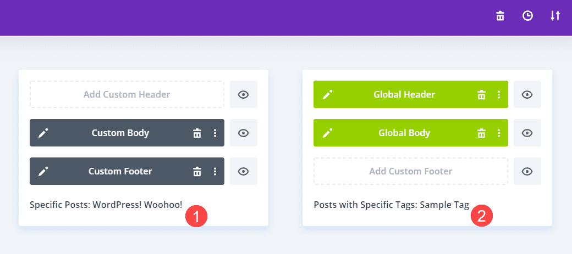This screenshot has width=572, height=254.
Task: Remove the Global Header via trash icon
Action: (x=481, y=94)
